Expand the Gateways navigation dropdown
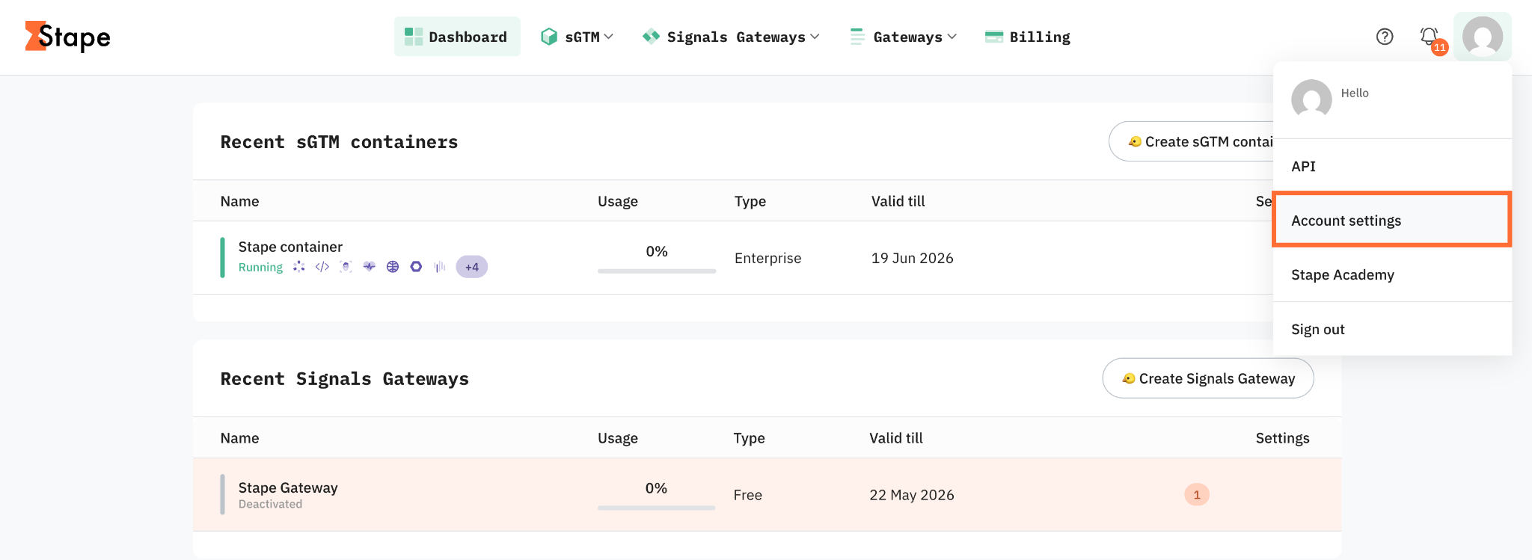This screenshot has width=1532, height=560. pos(904,37)
